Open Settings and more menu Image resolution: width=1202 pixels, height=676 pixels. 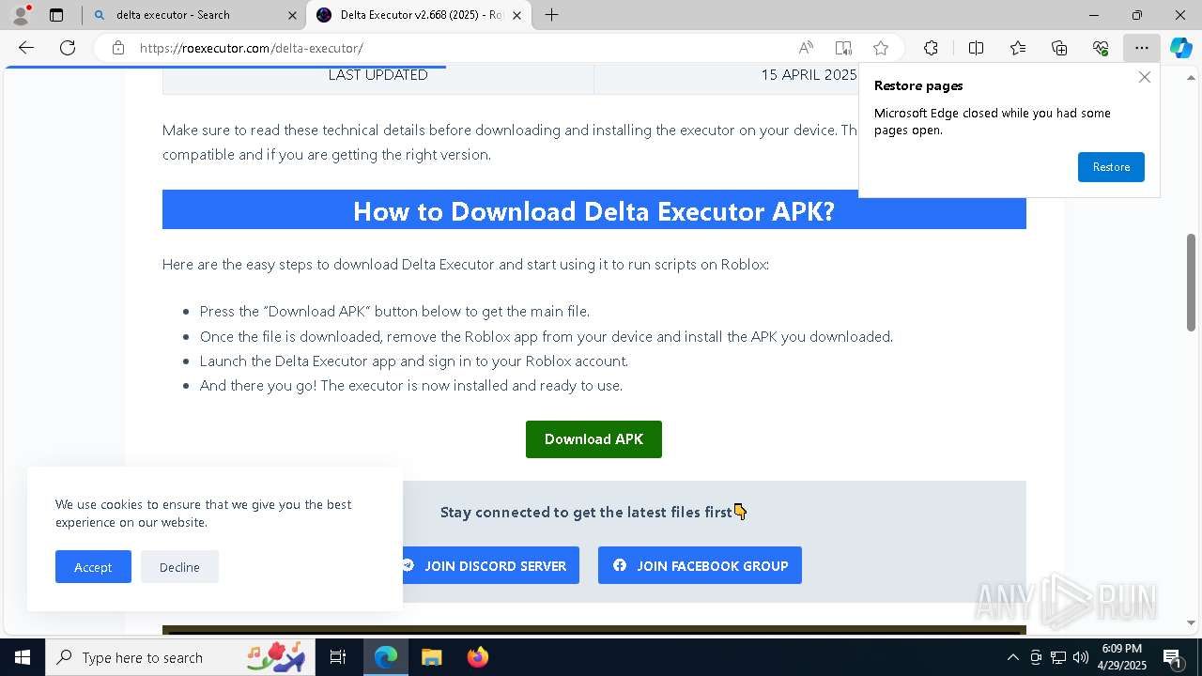pyautogui.click(x=1142, y=48)
